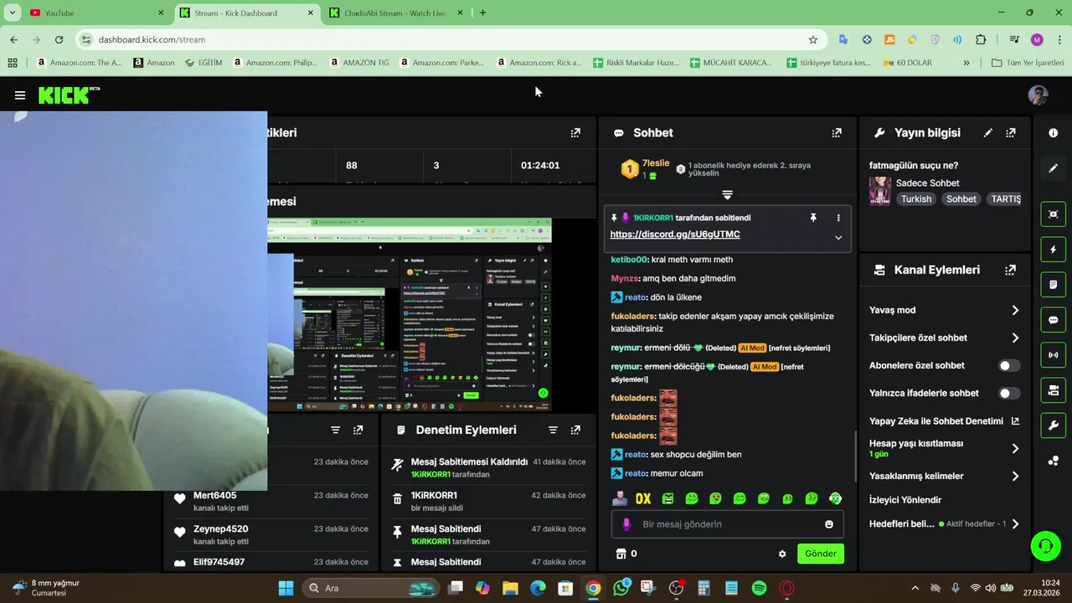Toggle Yalnızca ifadelerle sohbet switch
Viewport: 1072px width, 603px height.
(1009, 394)
